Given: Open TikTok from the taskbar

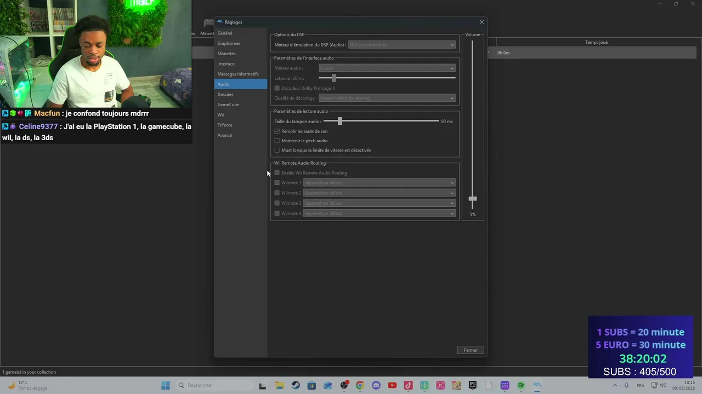Looking at the screenshot, I should (x=408, y=385).
